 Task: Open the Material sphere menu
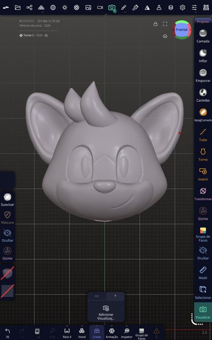[x=53, y=8]
